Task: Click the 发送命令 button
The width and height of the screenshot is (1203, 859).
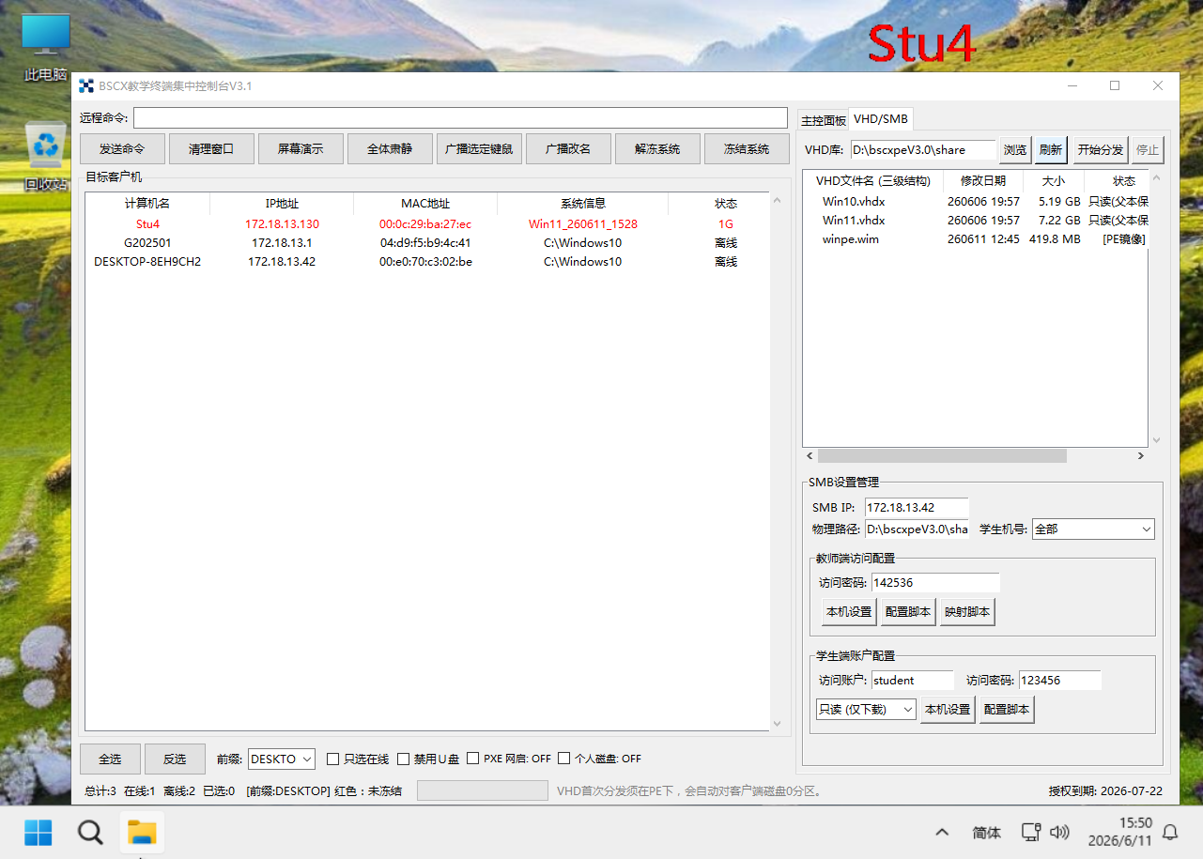Action: (122, 149)
